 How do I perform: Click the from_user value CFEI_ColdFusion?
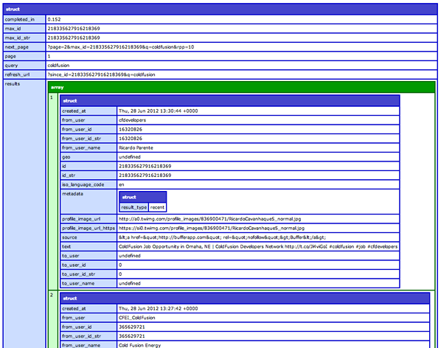tap(136, 318)
